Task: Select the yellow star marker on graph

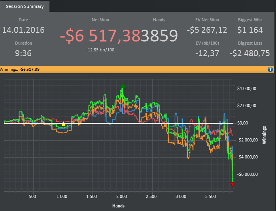Action: 63,124
